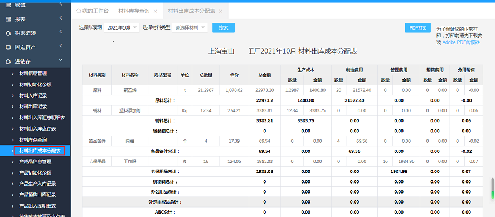Image resolution: width=495 pixels, height=217 pixels.
Task: Open the 选择材料类型 dropdown
Action: [190, 27]
